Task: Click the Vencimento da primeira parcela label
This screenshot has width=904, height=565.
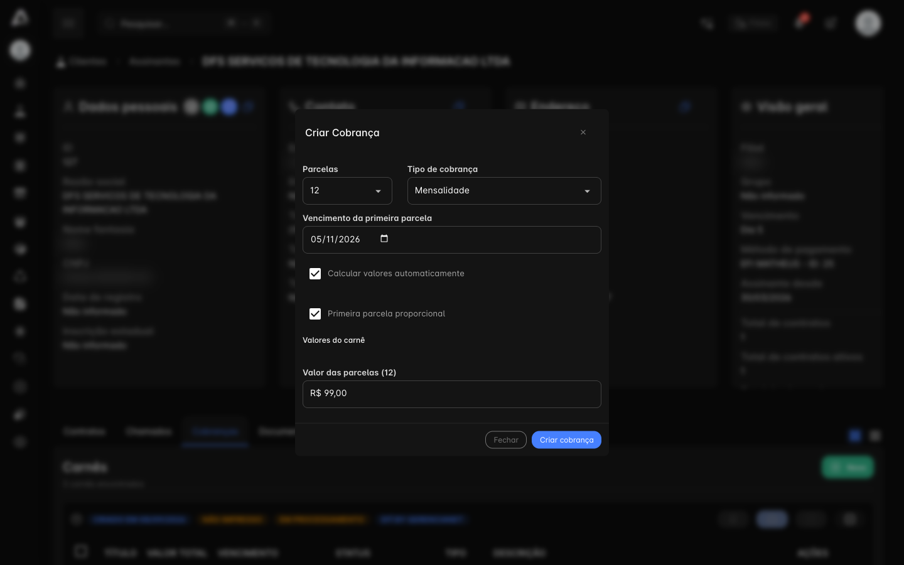Action: click(367, 218)
